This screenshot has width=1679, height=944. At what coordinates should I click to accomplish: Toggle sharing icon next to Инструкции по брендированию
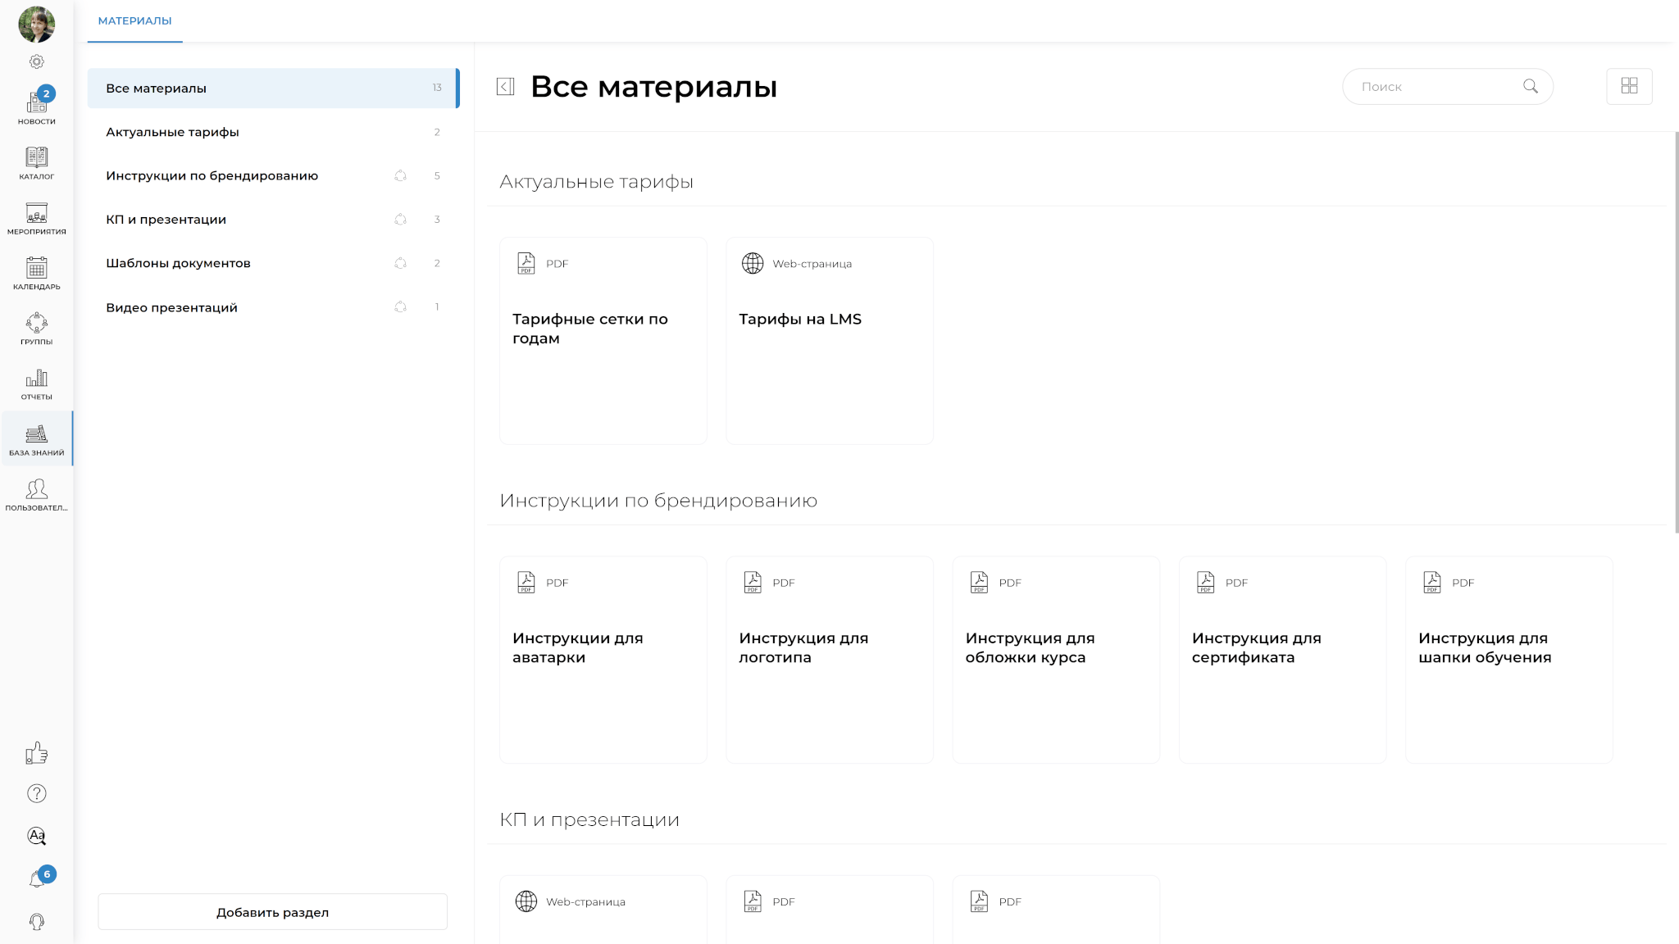pos(400,175)
